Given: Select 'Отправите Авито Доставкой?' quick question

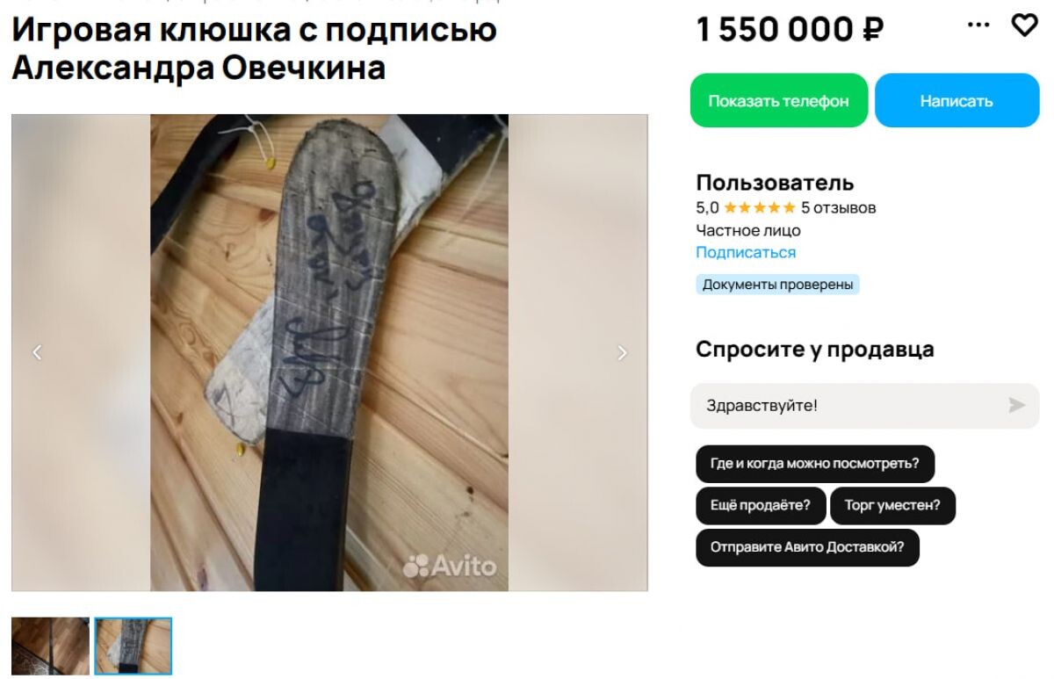Looking at the screenshot, I should pyautogui.click(x=807, y=547).
